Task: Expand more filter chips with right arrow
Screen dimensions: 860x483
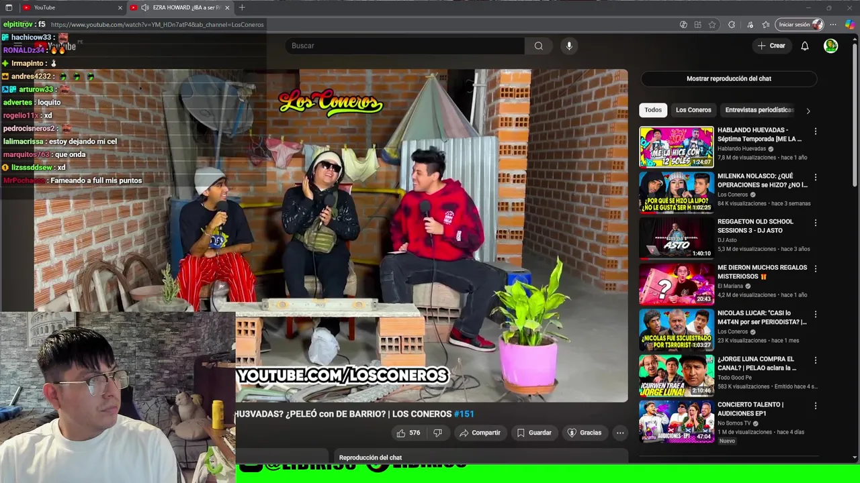Action: [808, 111]
